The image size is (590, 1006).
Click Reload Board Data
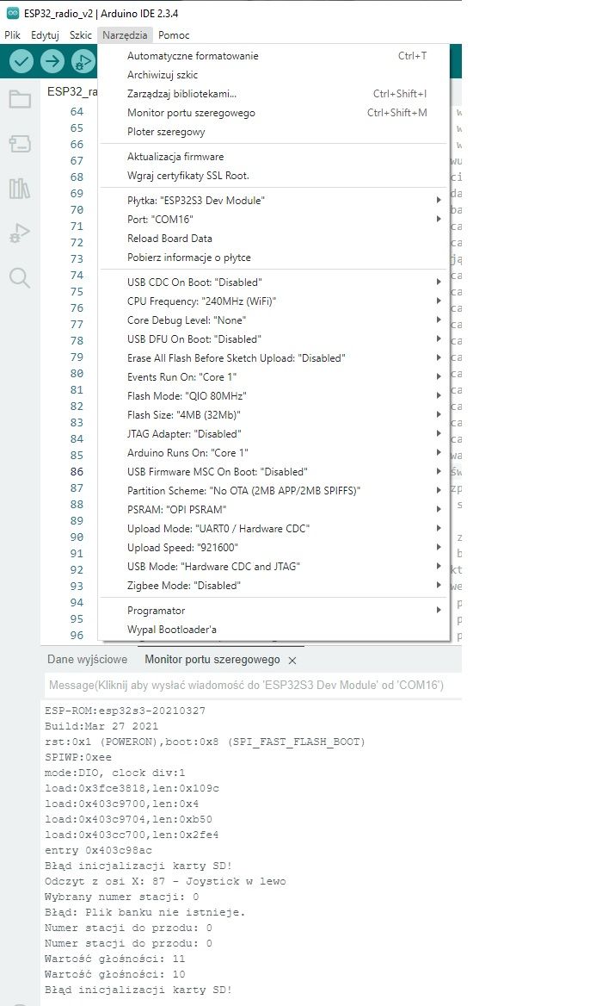pos(273,238)
